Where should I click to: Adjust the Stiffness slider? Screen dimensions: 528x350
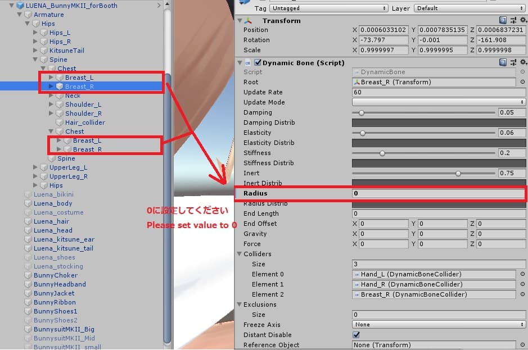coord(423,153)
